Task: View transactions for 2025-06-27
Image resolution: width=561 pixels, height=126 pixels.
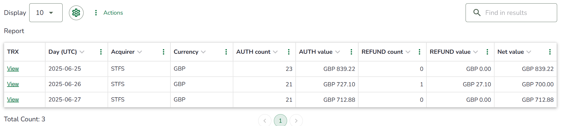Action: point(13,100)
